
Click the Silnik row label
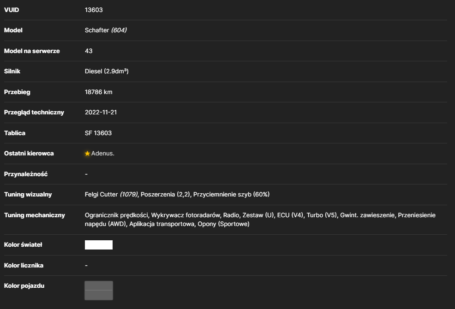12,71
